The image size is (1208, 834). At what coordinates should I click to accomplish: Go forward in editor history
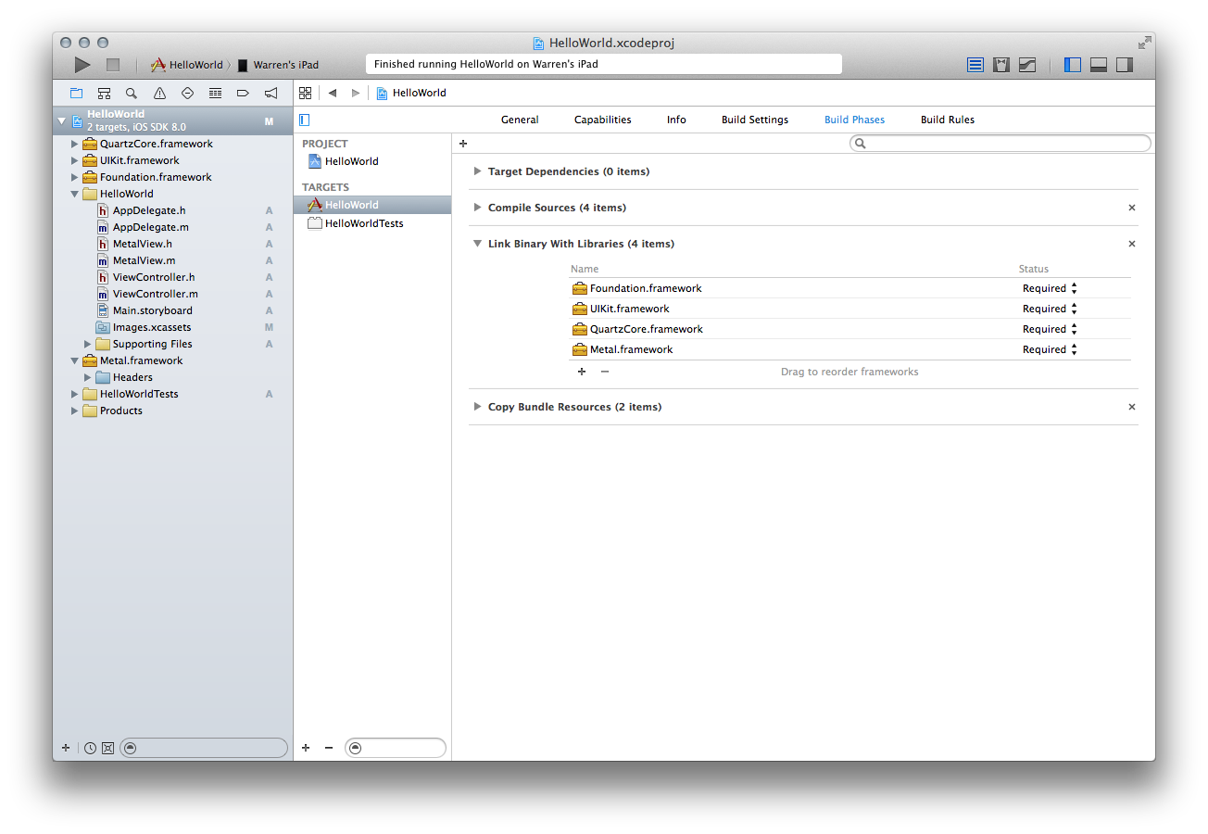point(356,93)
